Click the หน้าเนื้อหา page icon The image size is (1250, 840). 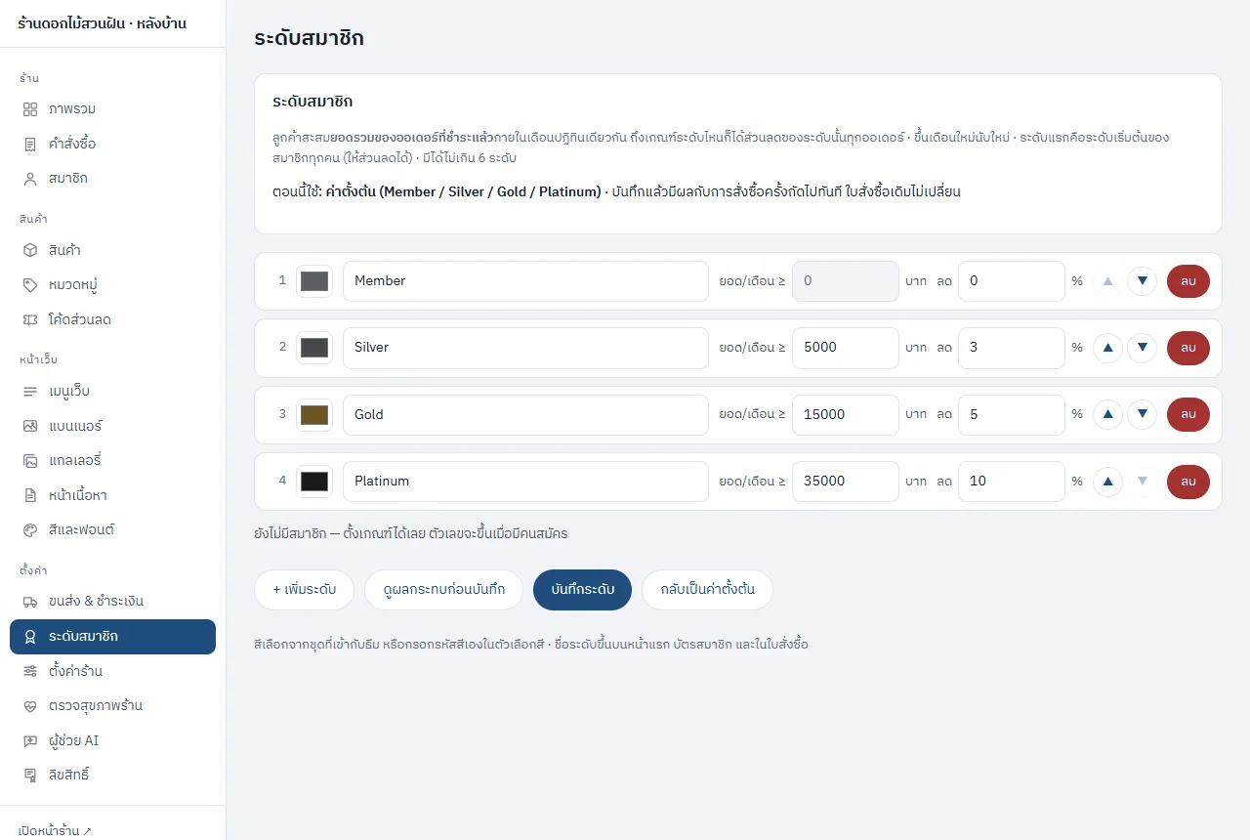(x=30, y=495)
